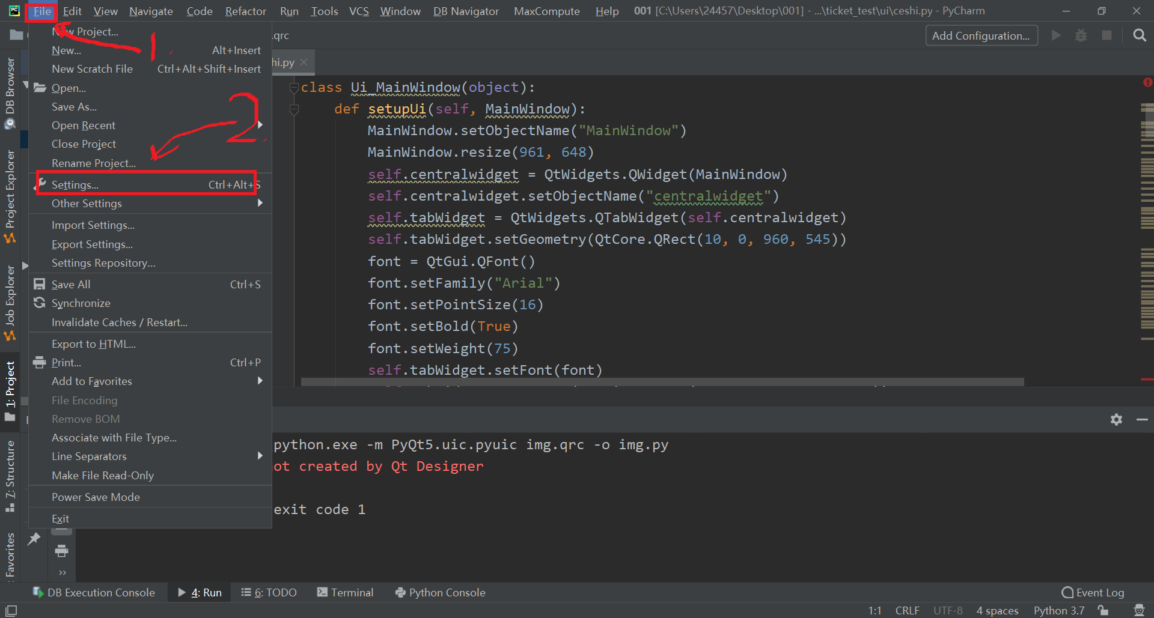Expand Open Recent submenu arrow
Screen dimensions: 1154x618
coord(260,125)
